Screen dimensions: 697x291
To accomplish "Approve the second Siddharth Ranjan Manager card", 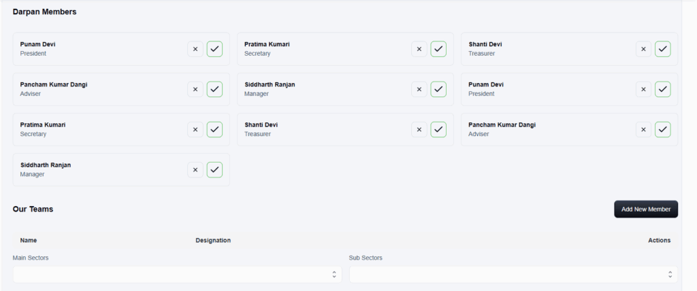I will click(214, 170).
